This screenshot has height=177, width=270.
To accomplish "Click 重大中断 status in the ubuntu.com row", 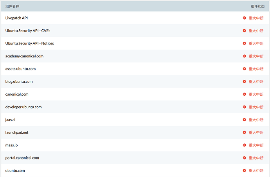I will (x=256, y=171).
